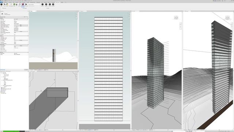Image resolution: width=234 pixels, height=132 pixels.
Task: Toggle the Crop View checkbox
Action: (x=15, y=37)
